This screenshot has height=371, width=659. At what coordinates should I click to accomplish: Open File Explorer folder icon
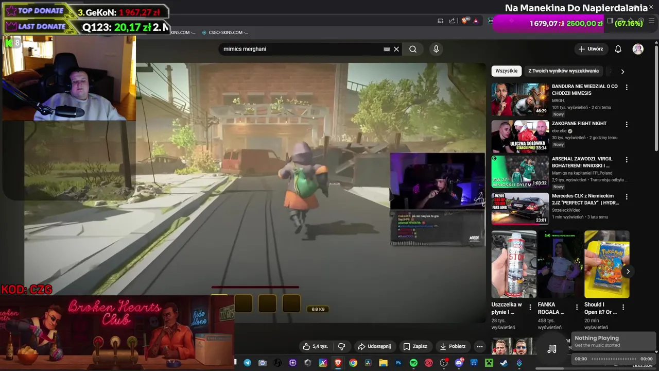pyautogui.click(x=384, y=363)
